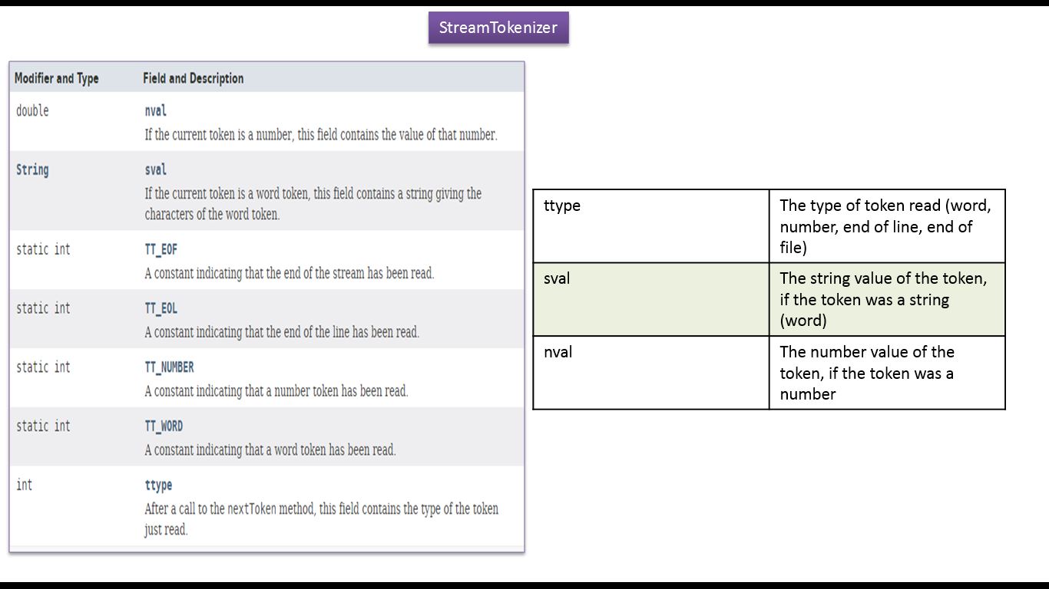Click the Field and Description column header

193,78
